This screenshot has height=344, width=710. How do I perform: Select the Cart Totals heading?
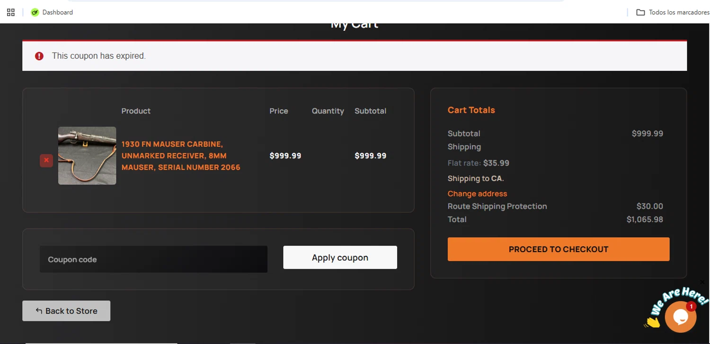coord(471,110)
